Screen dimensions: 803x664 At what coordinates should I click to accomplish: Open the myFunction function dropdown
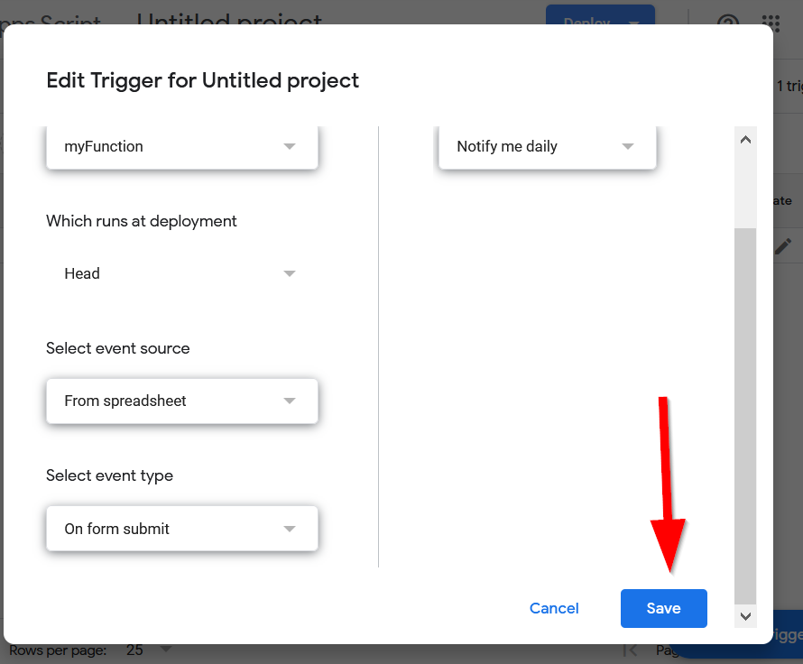click(181, 146)
